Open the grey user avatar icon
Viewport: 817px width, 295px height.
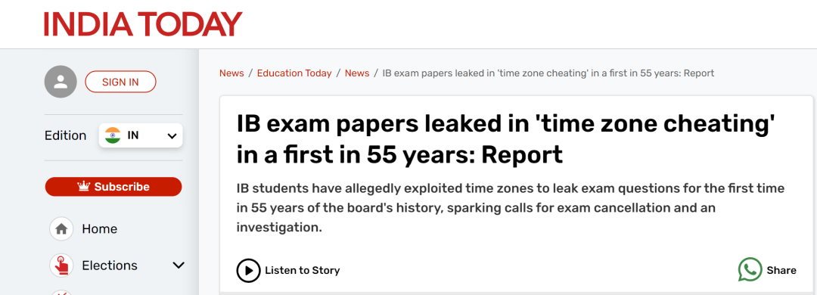(x=61, y=82)
